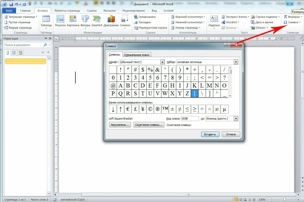Open the Юникод (шестн.) encoding dropdown

click(x=236, y=119)
